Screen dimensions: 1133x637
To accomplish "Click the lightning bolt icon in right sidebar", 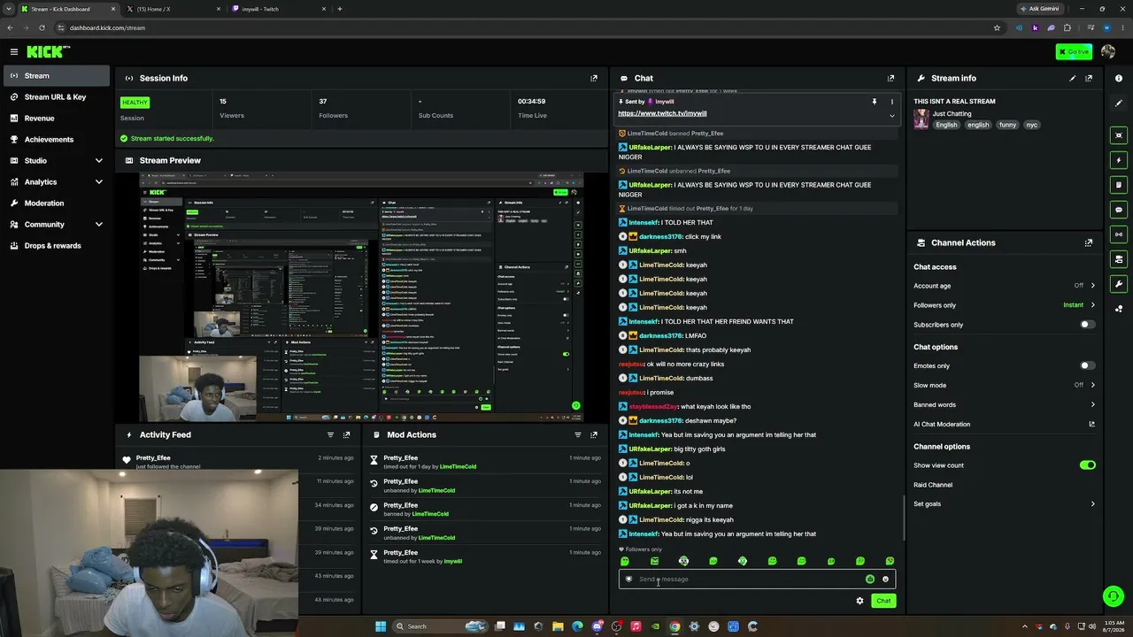I will [1119, 160].
